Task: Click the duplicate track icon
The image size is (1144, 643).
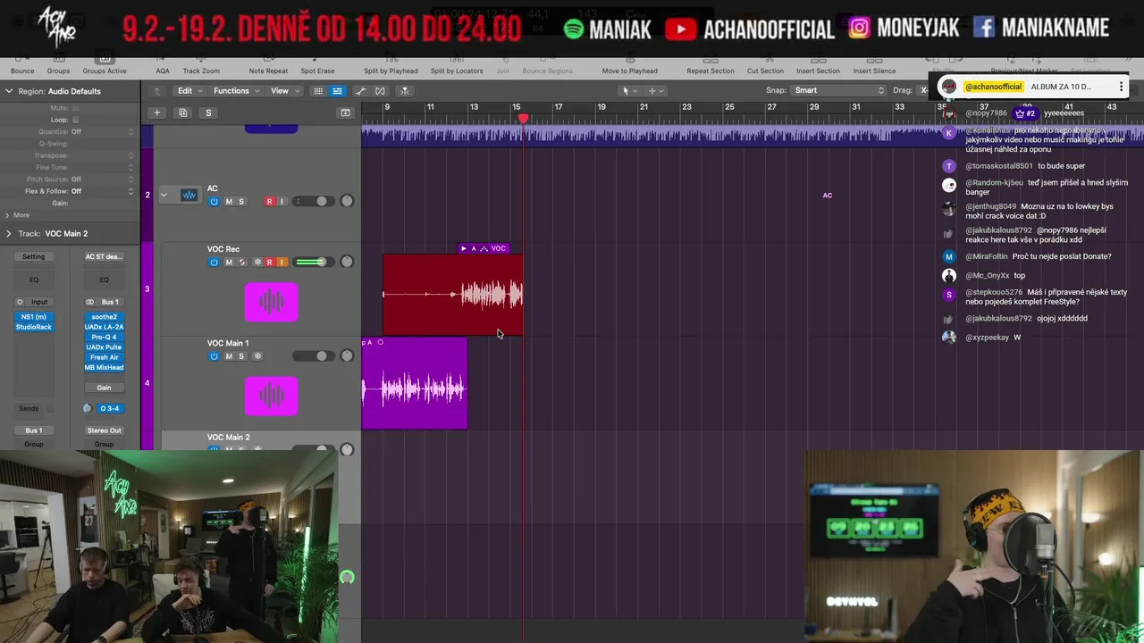Action: (182, 113)
